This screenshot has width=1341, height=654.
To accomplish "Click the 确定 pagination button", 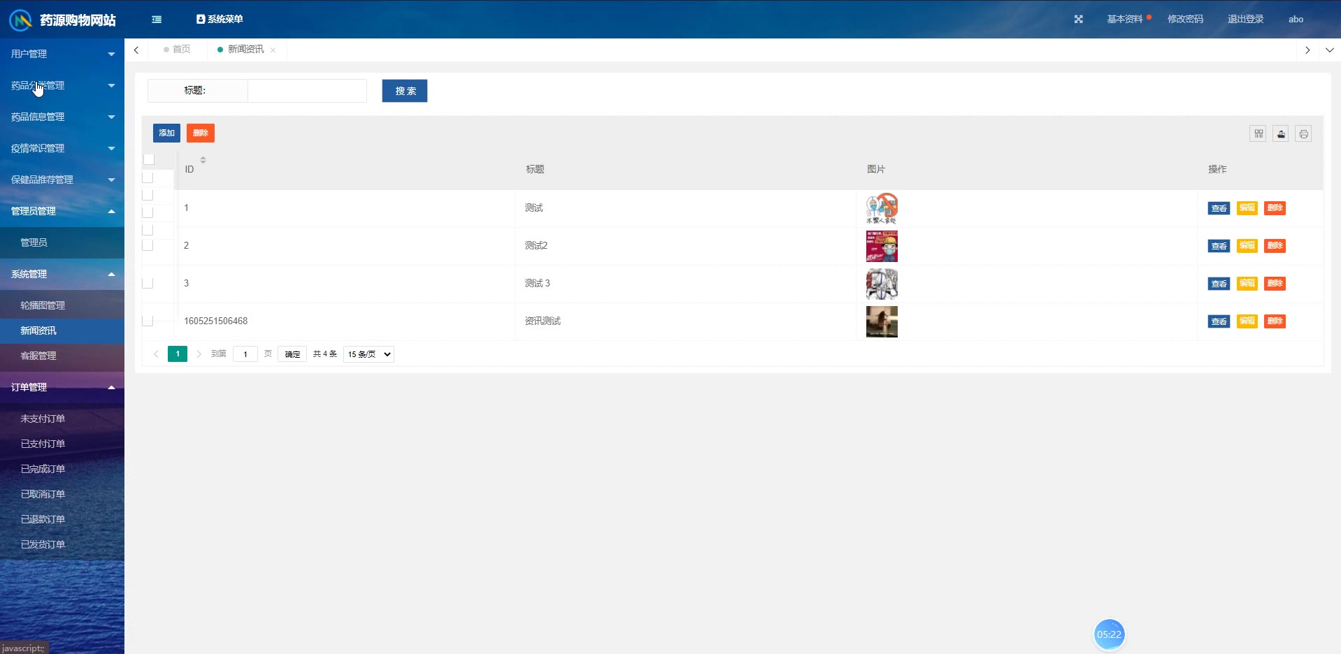I will [x=292, y=354].
